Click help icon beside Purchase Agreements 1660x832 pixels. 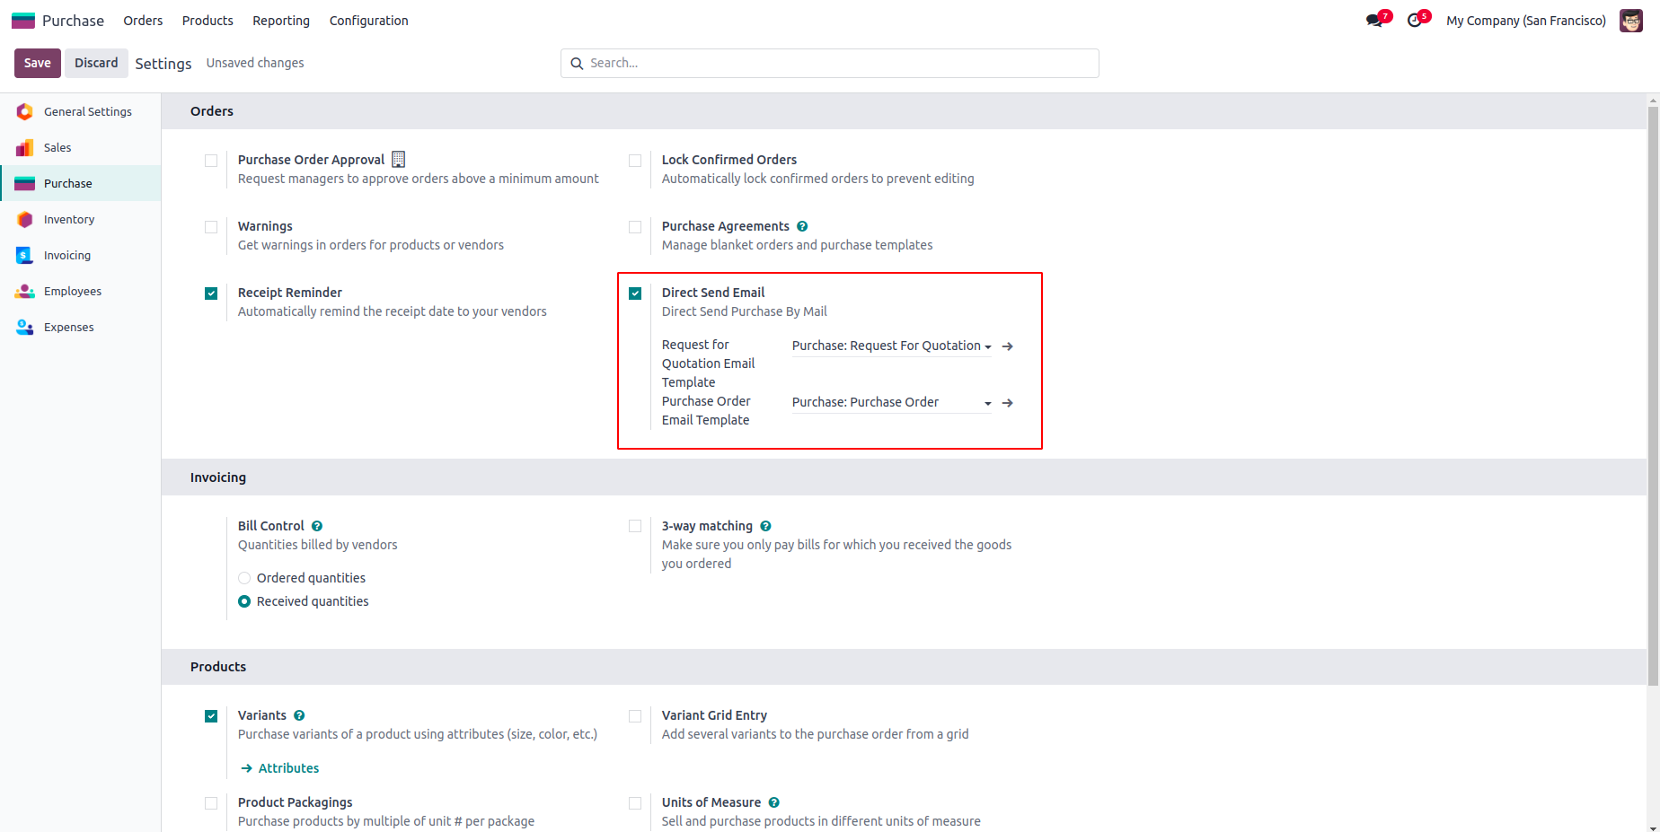coord(802,226)
